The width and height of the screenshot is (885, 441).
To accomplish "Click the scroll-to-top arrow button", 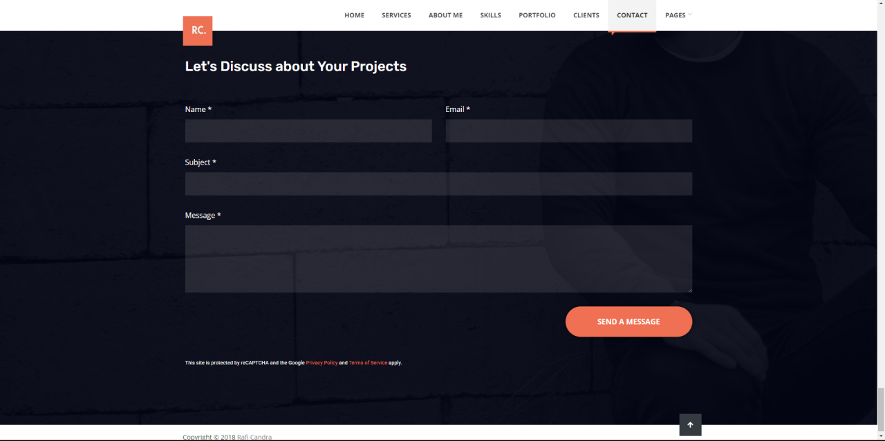I will (x=690, y=425).
